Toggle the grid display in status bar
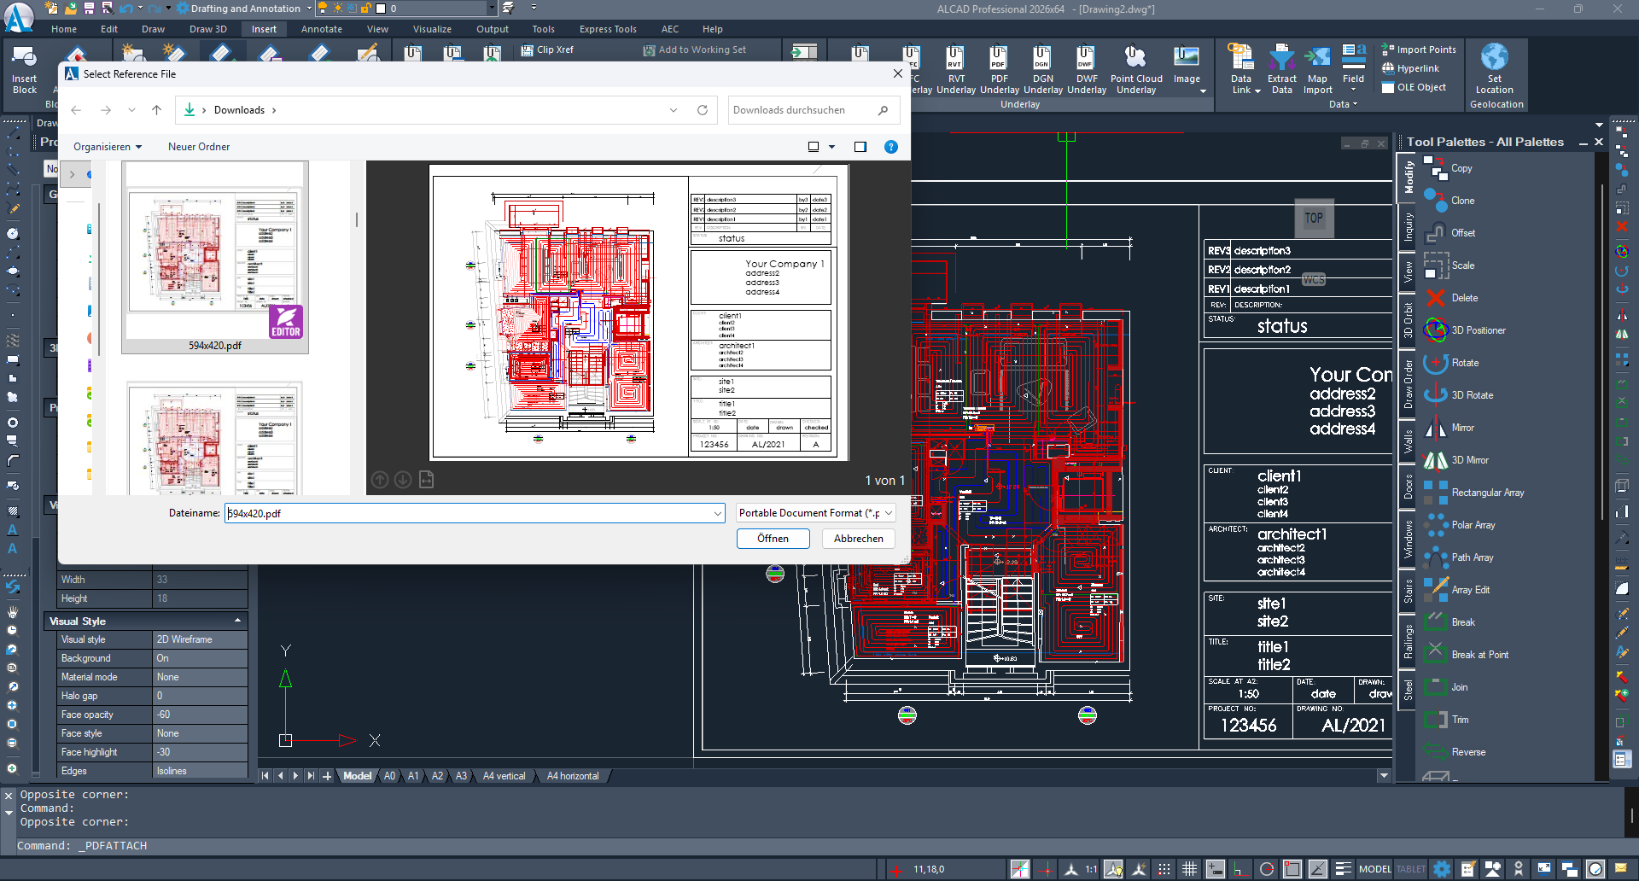The image size is (1639, 881). coord(1189,869)
